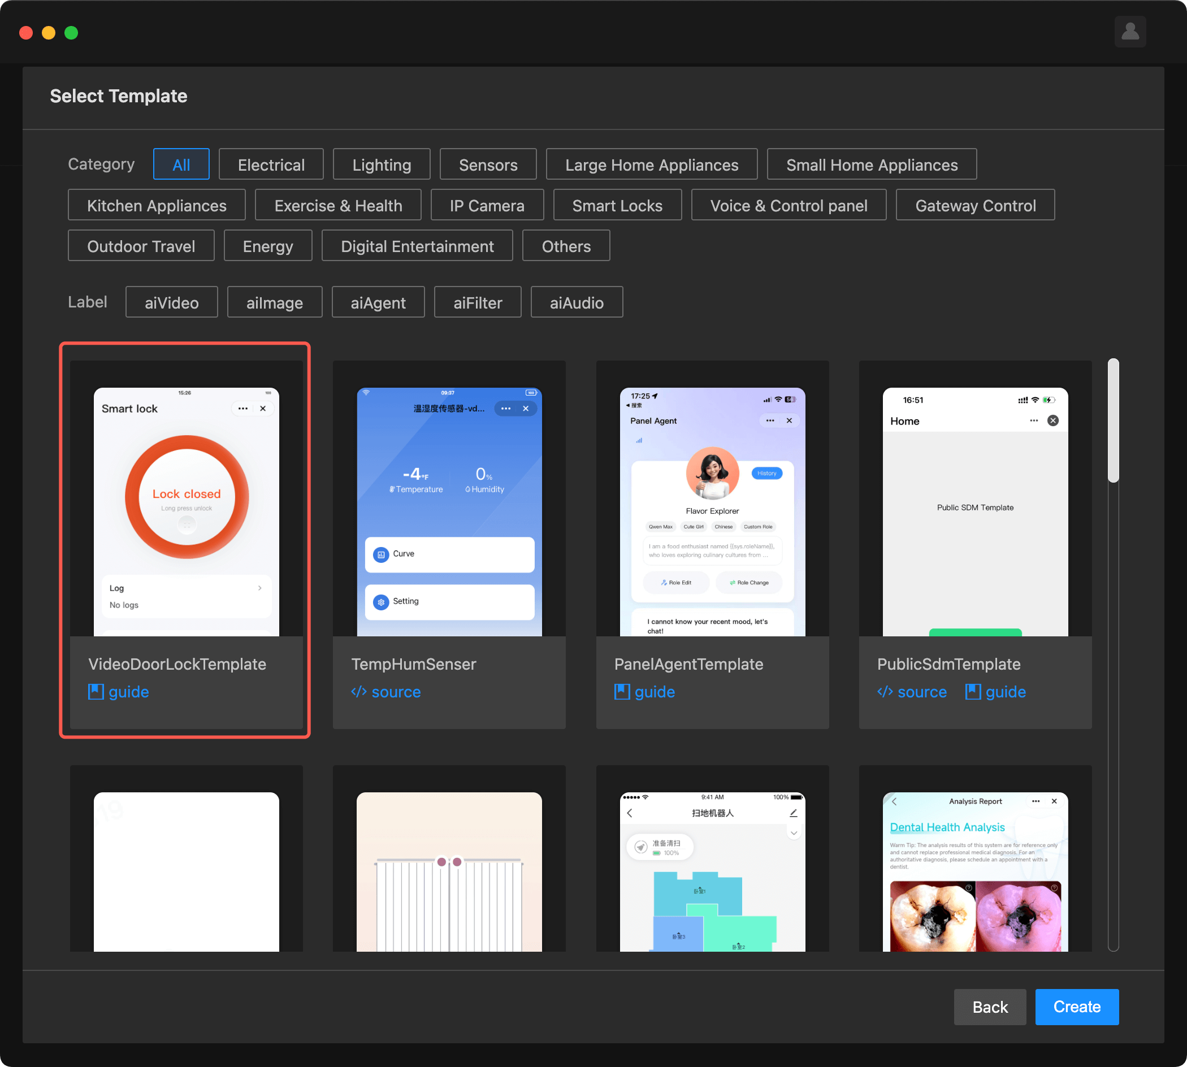Click dropdown chevron in robot vacuum preview

click(793, 833)
